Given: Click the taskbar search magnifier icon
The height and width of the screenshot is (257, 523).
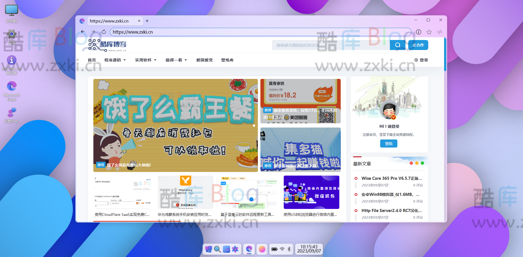Looking at the screenshot, I should tap(217, 249).
